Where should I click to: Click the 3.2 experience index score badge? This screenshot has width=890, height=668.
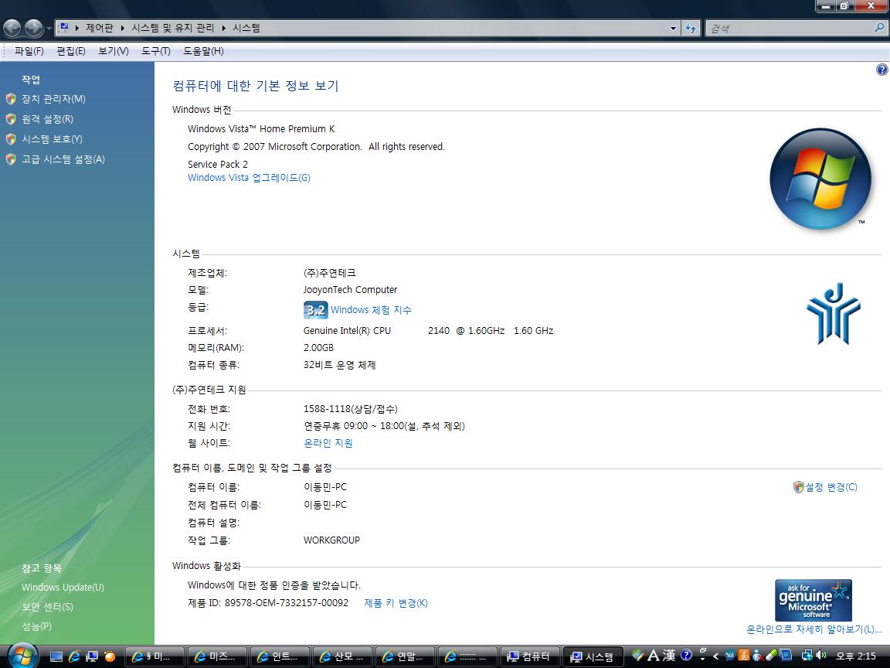point(315,310)
